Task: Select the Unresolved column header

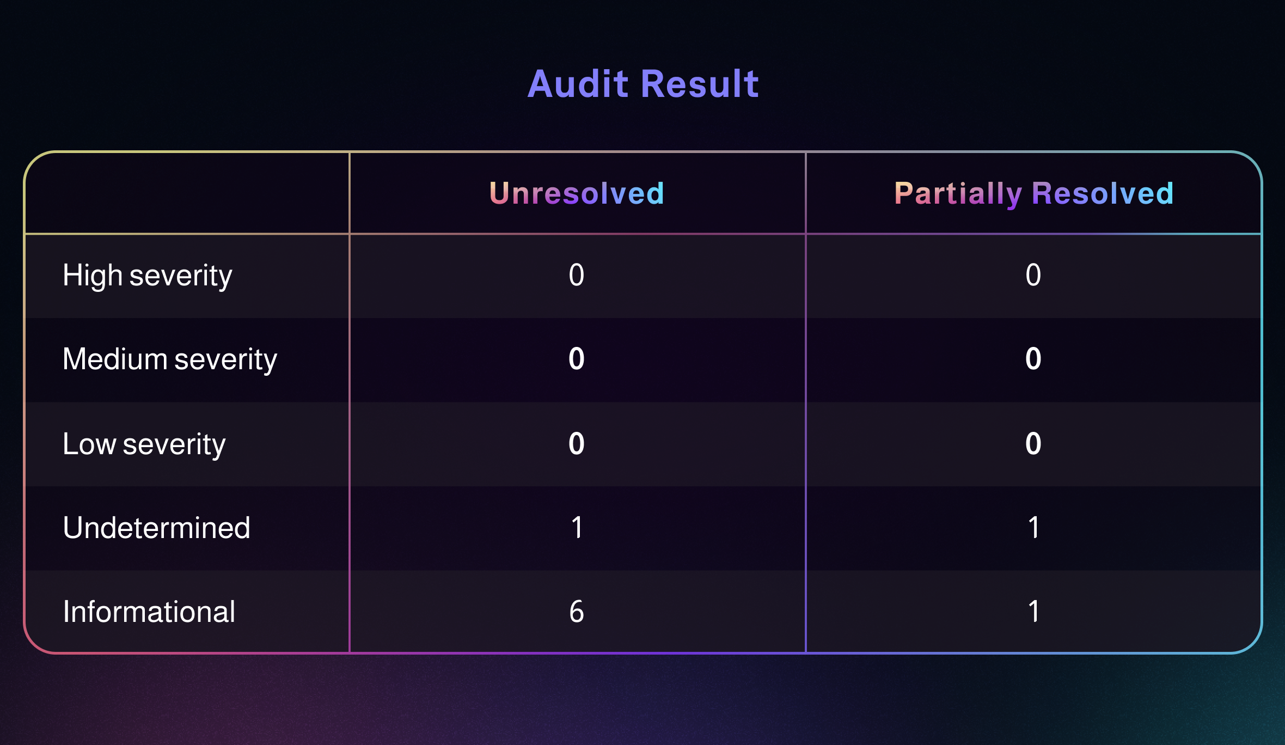Action: click(x=577, y=193)
